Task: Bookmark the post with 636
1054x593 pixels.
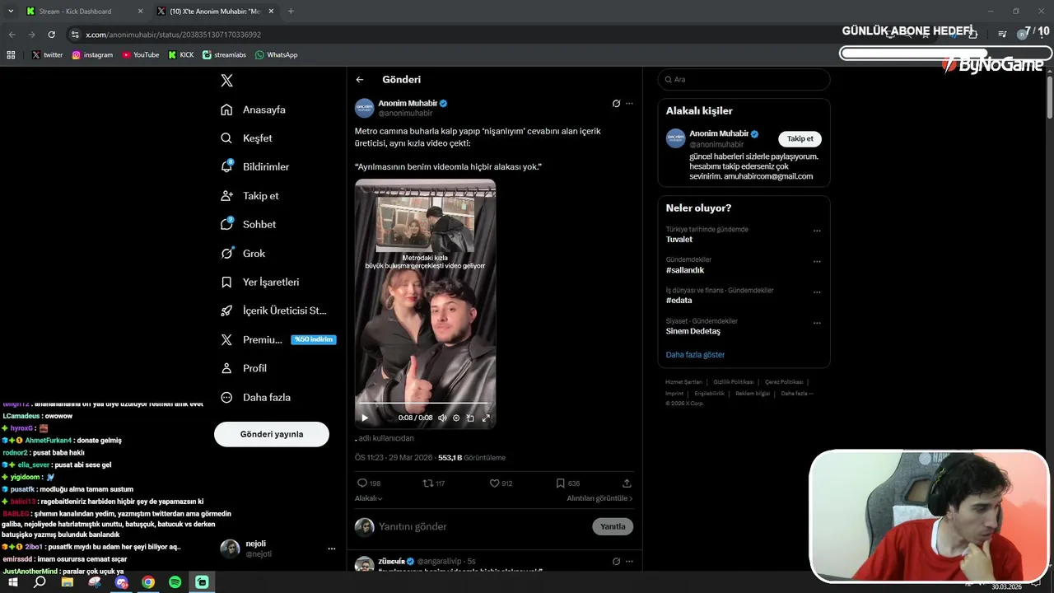Action: (568, 483)
